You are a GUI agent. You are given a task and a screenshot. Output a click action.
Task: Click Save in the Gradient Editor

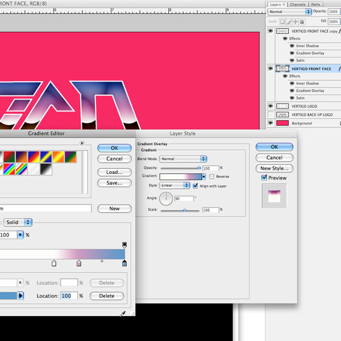point(114,183)
